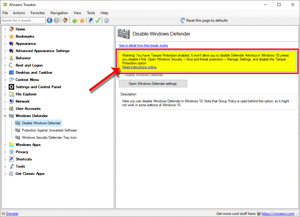Expand the Privacy tree node
The width and height of the screenshot is (300, 217).
coord(5,152)
